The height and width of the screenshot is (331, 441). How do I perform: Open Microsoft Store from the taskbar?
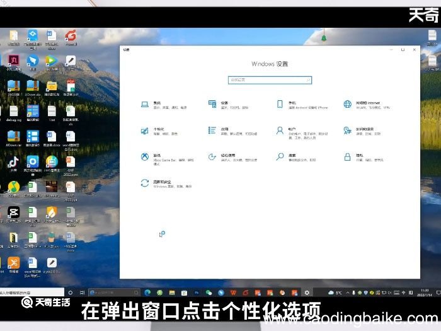(x=184, y=293)
